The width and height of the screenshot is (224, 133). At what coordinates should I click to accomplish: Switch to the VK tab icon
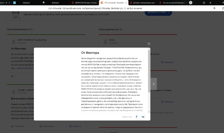click(x=15, y=3)
